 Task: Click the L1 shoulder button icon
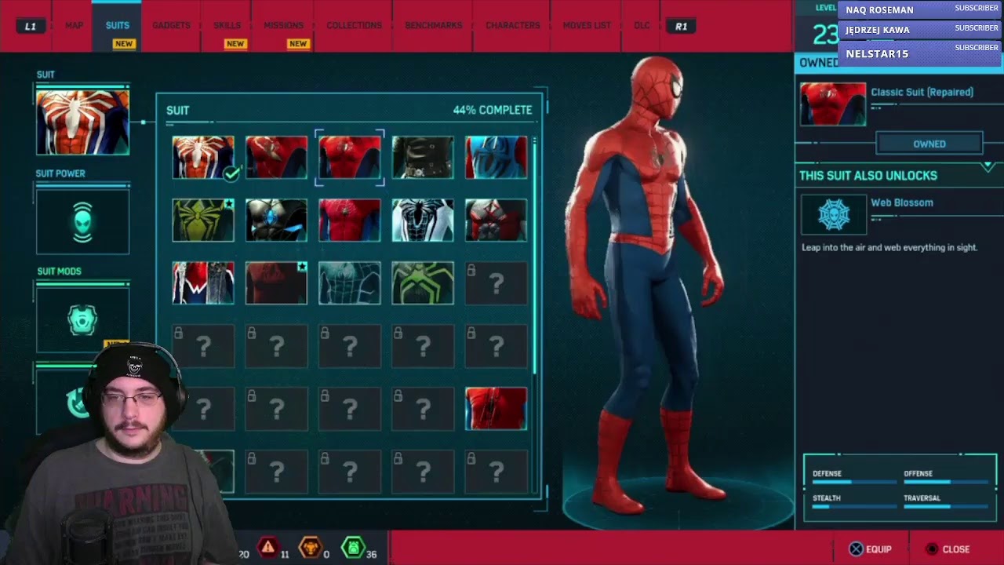pyautogui.click(x=30, y=26)
